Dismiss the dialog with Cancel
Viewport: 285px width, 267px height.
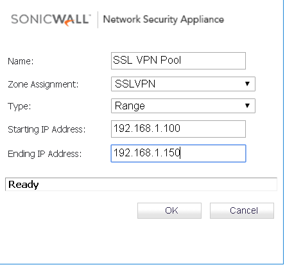click(x=242, y=210)
